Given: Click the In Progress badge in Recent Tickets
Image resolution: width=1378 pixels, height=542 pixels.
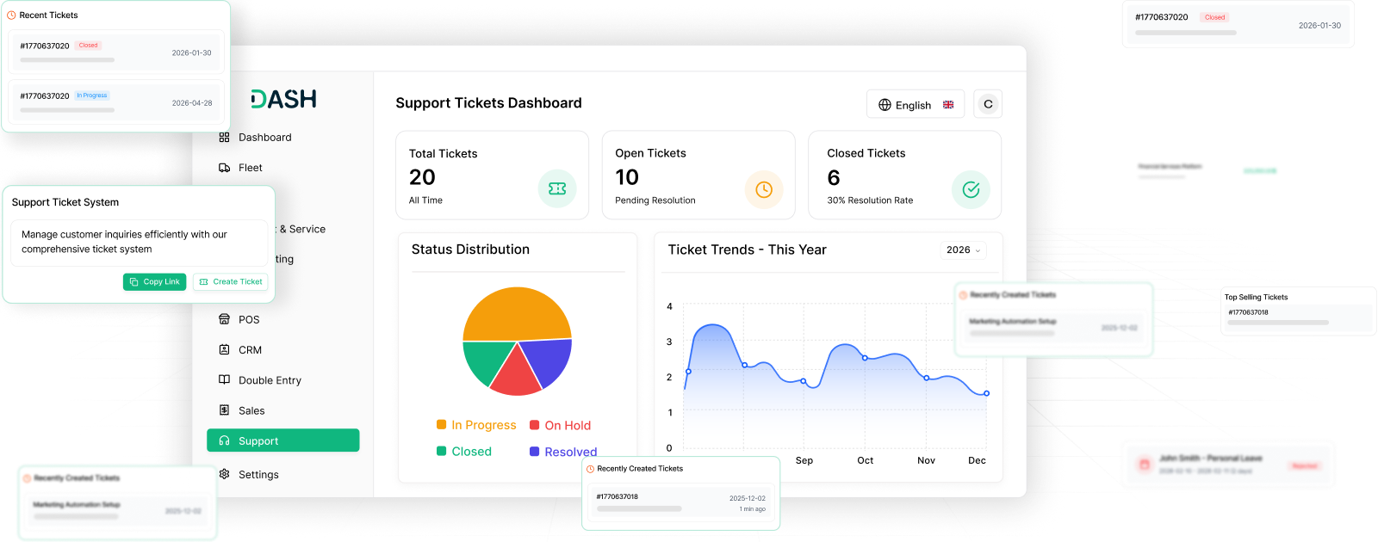Looking at the screenshot, I should 92,95.
